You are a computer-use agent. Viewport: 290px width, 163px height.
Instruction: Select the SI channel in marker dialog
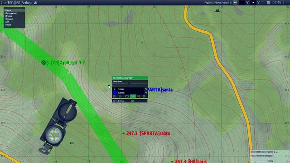(x=121, y=96)
